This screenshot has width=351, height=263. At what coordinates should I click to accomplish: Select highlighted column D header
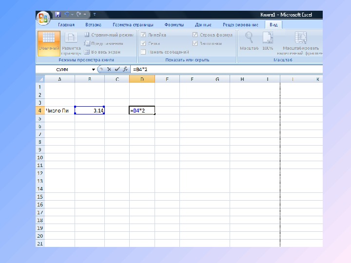click(x=142, y=79)
